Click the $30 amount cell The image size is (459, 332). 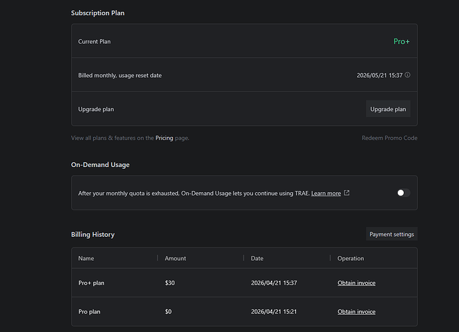coord(170,283)
